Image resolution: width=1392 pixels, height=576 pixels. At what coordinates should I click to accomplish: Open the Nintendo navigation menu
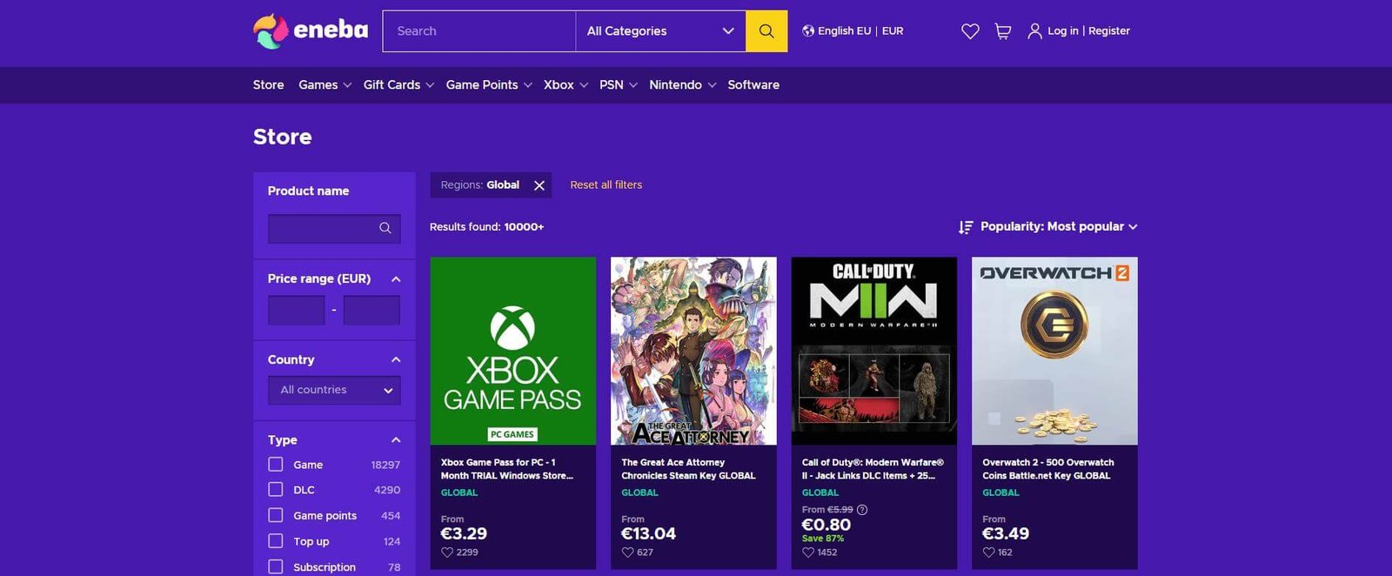coord(682,84)
